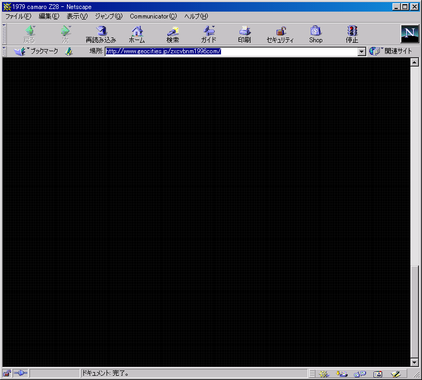Minimize the Netscape window
The width and height of the screenshot is (422, 380).
(396, 7)
